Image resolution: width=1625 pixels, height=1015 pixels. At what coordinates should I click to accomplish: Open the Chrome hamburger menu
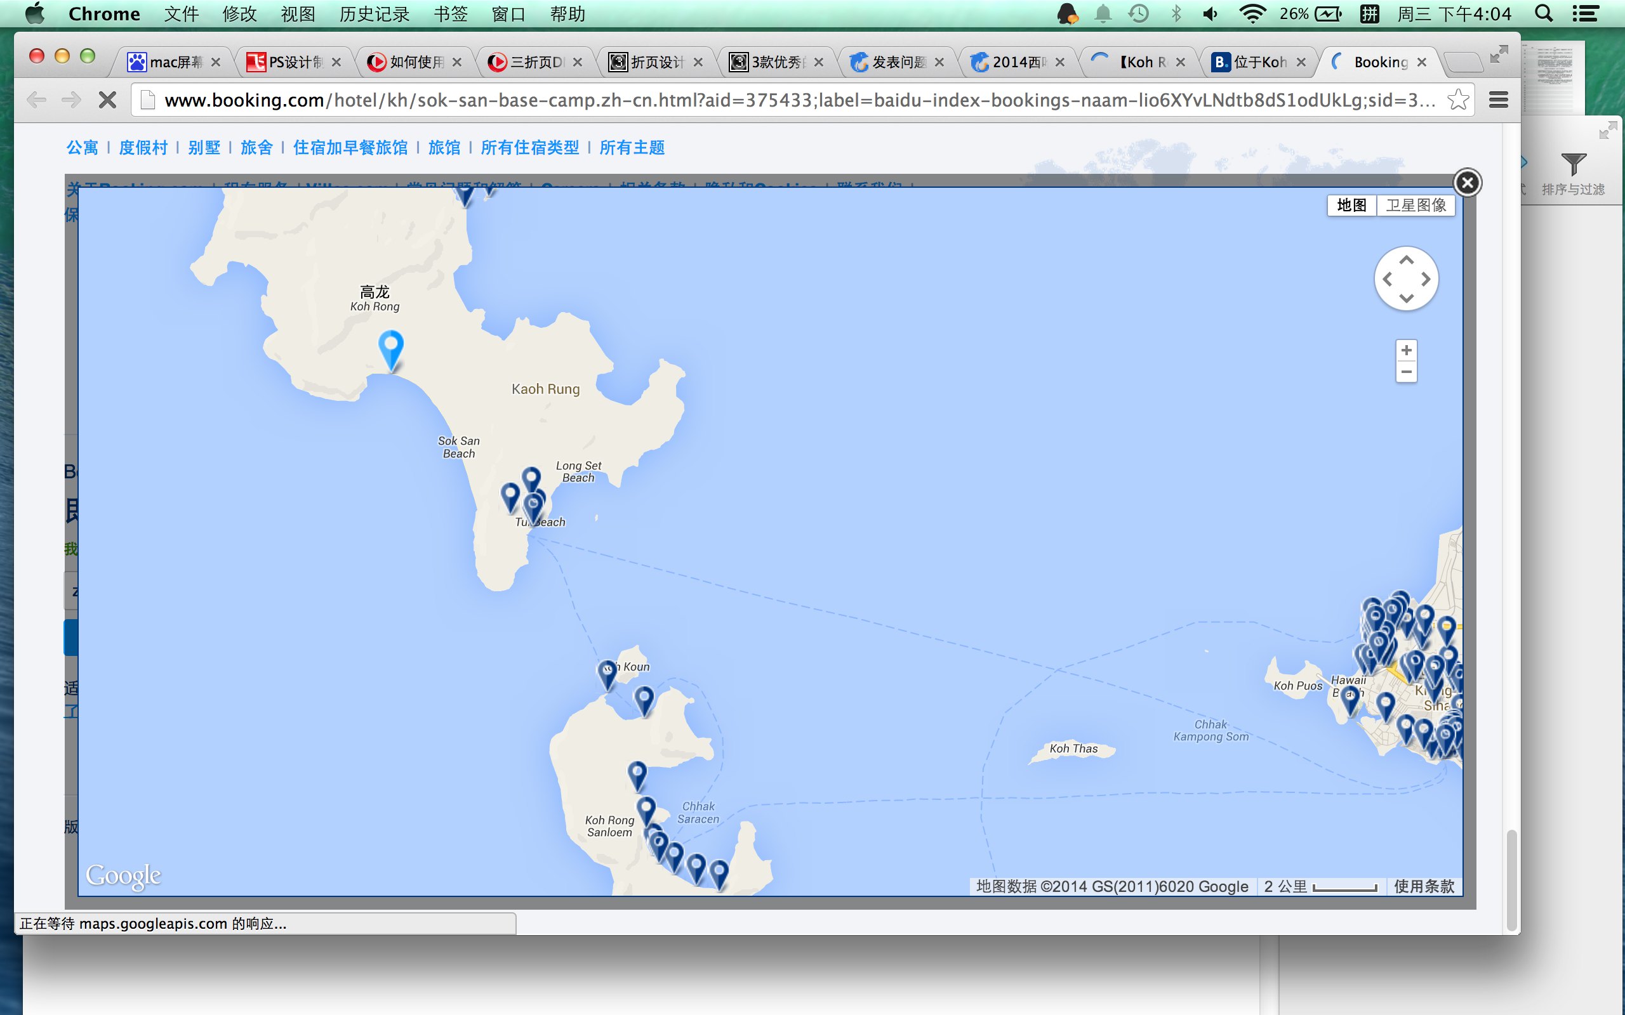tap(1499, 100)
